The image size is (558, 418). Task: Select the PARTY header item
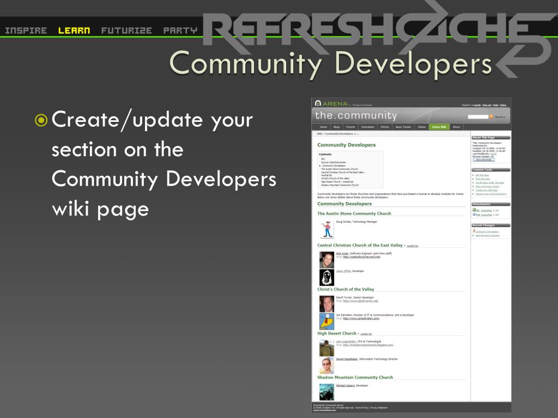180,30
